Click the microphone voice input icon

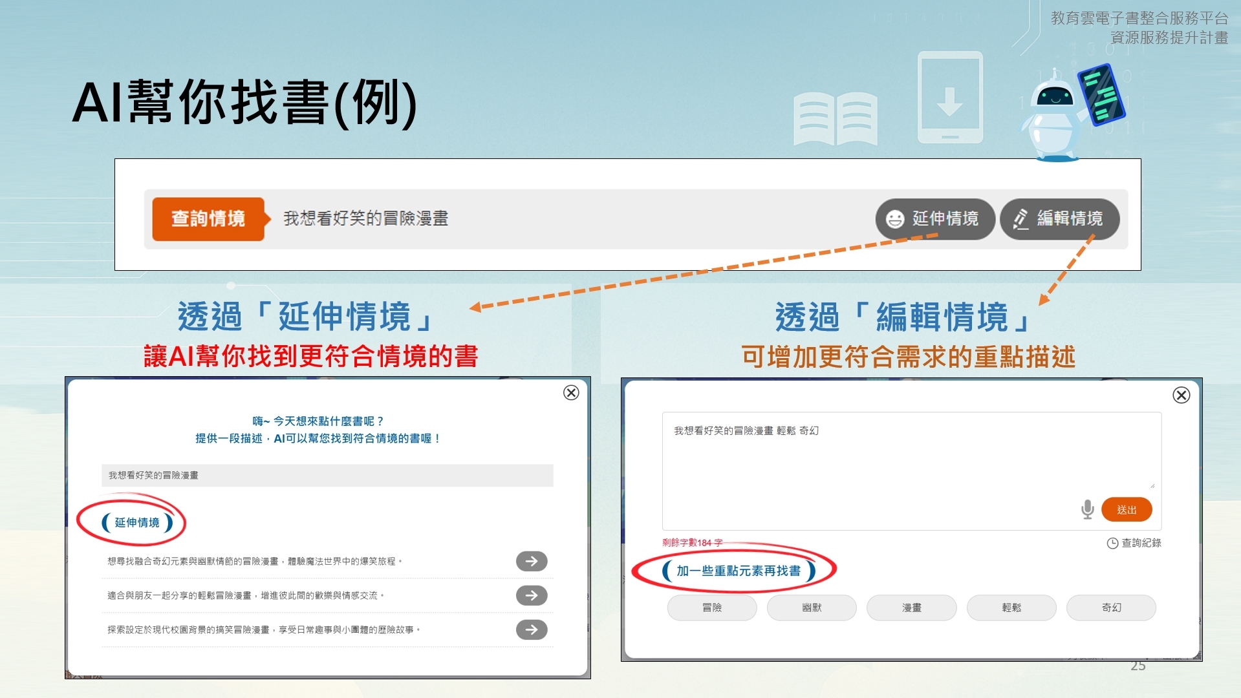click(1087, 509)
